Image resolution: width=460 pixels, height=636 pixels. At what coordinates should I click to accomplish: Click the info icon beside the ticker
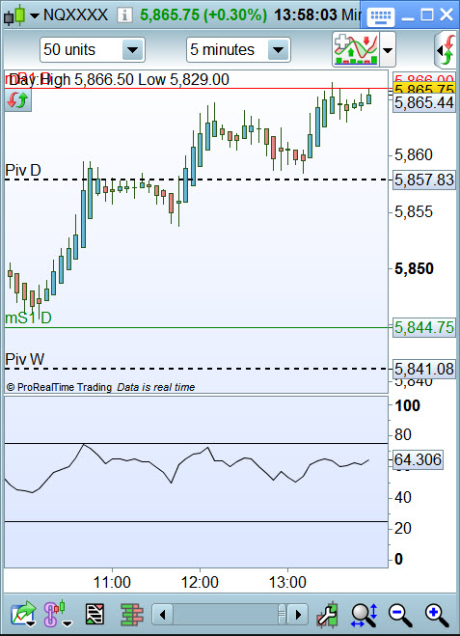pyautogui.click(x=124, y=15)
